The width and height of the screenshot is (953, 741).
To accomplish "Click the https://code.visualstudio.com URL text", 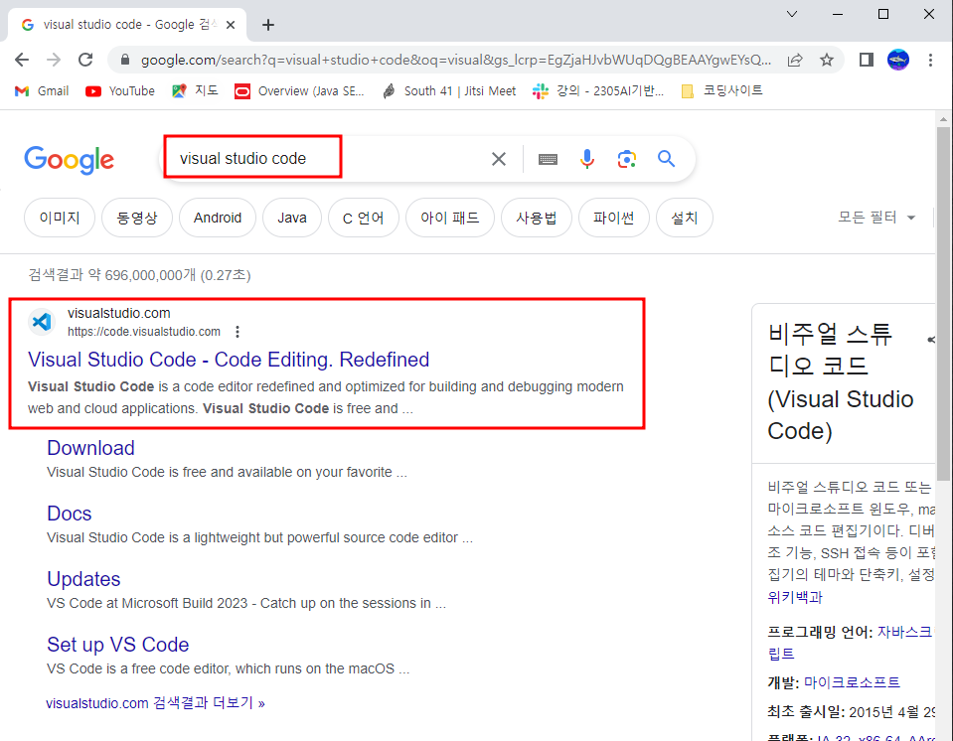I will [x=144, y=332].
